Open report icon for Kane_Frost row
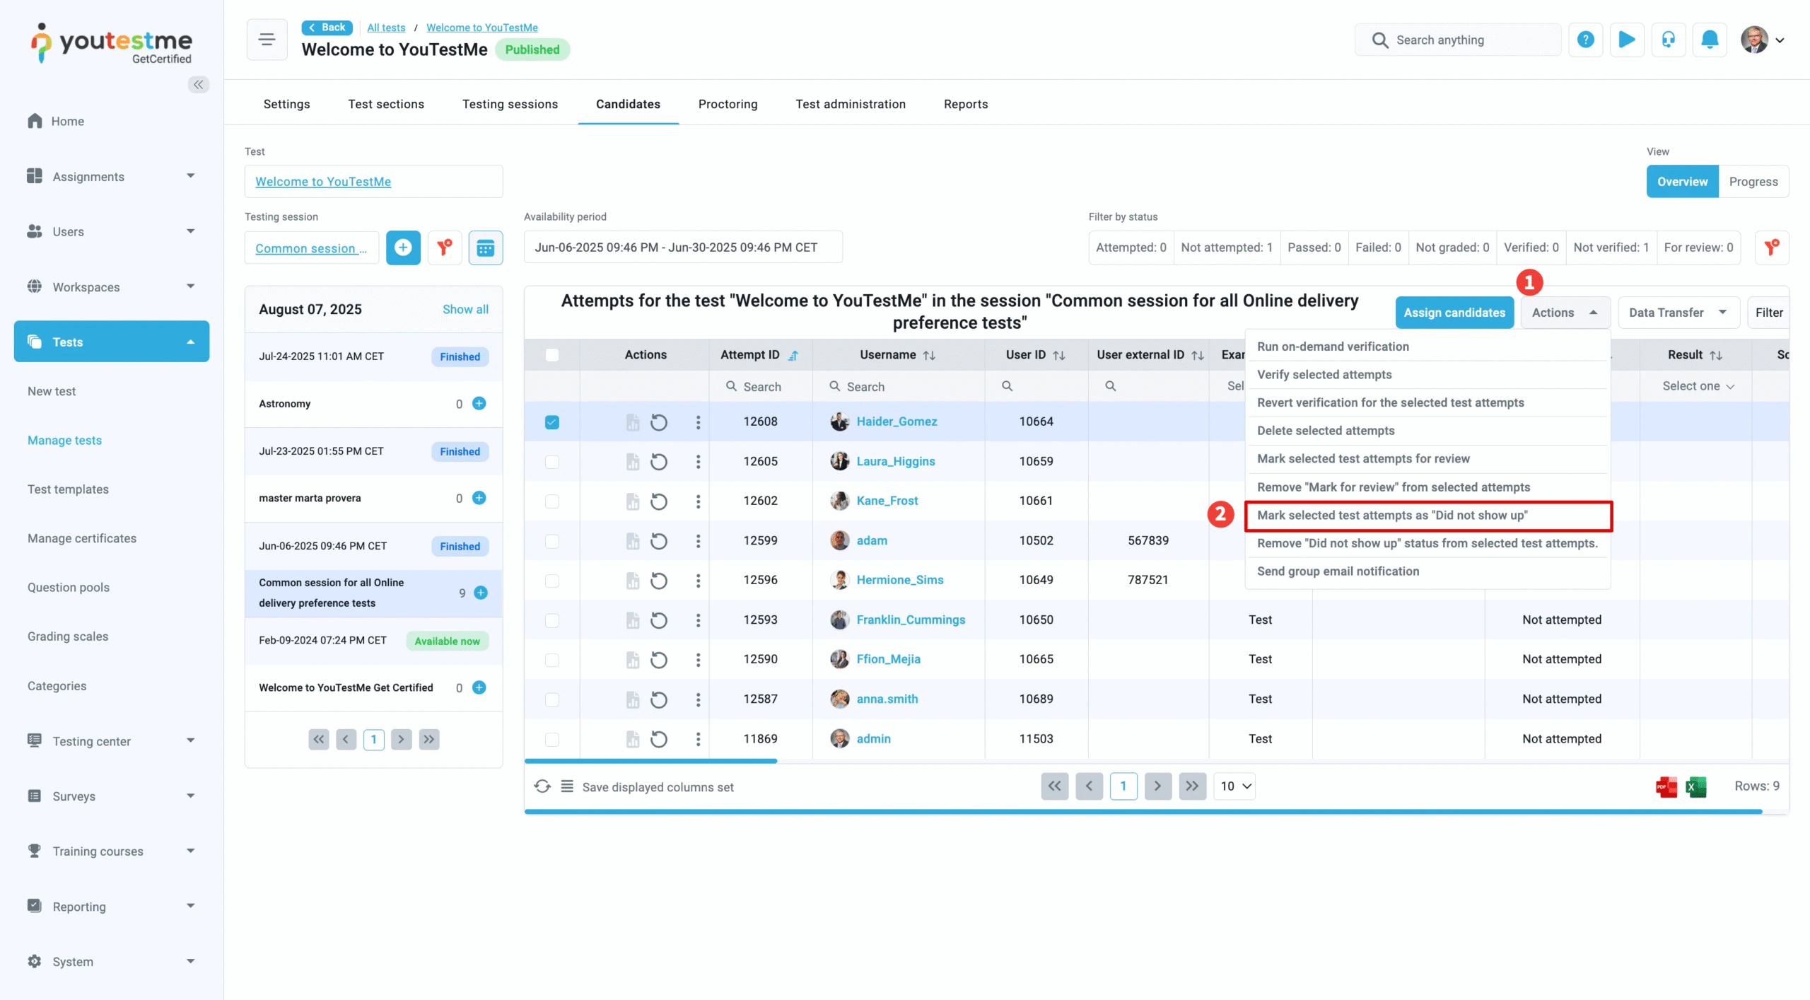 632,501
